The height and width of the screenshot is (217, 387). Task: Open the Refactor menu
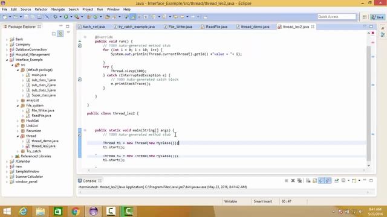click(41, 10)
